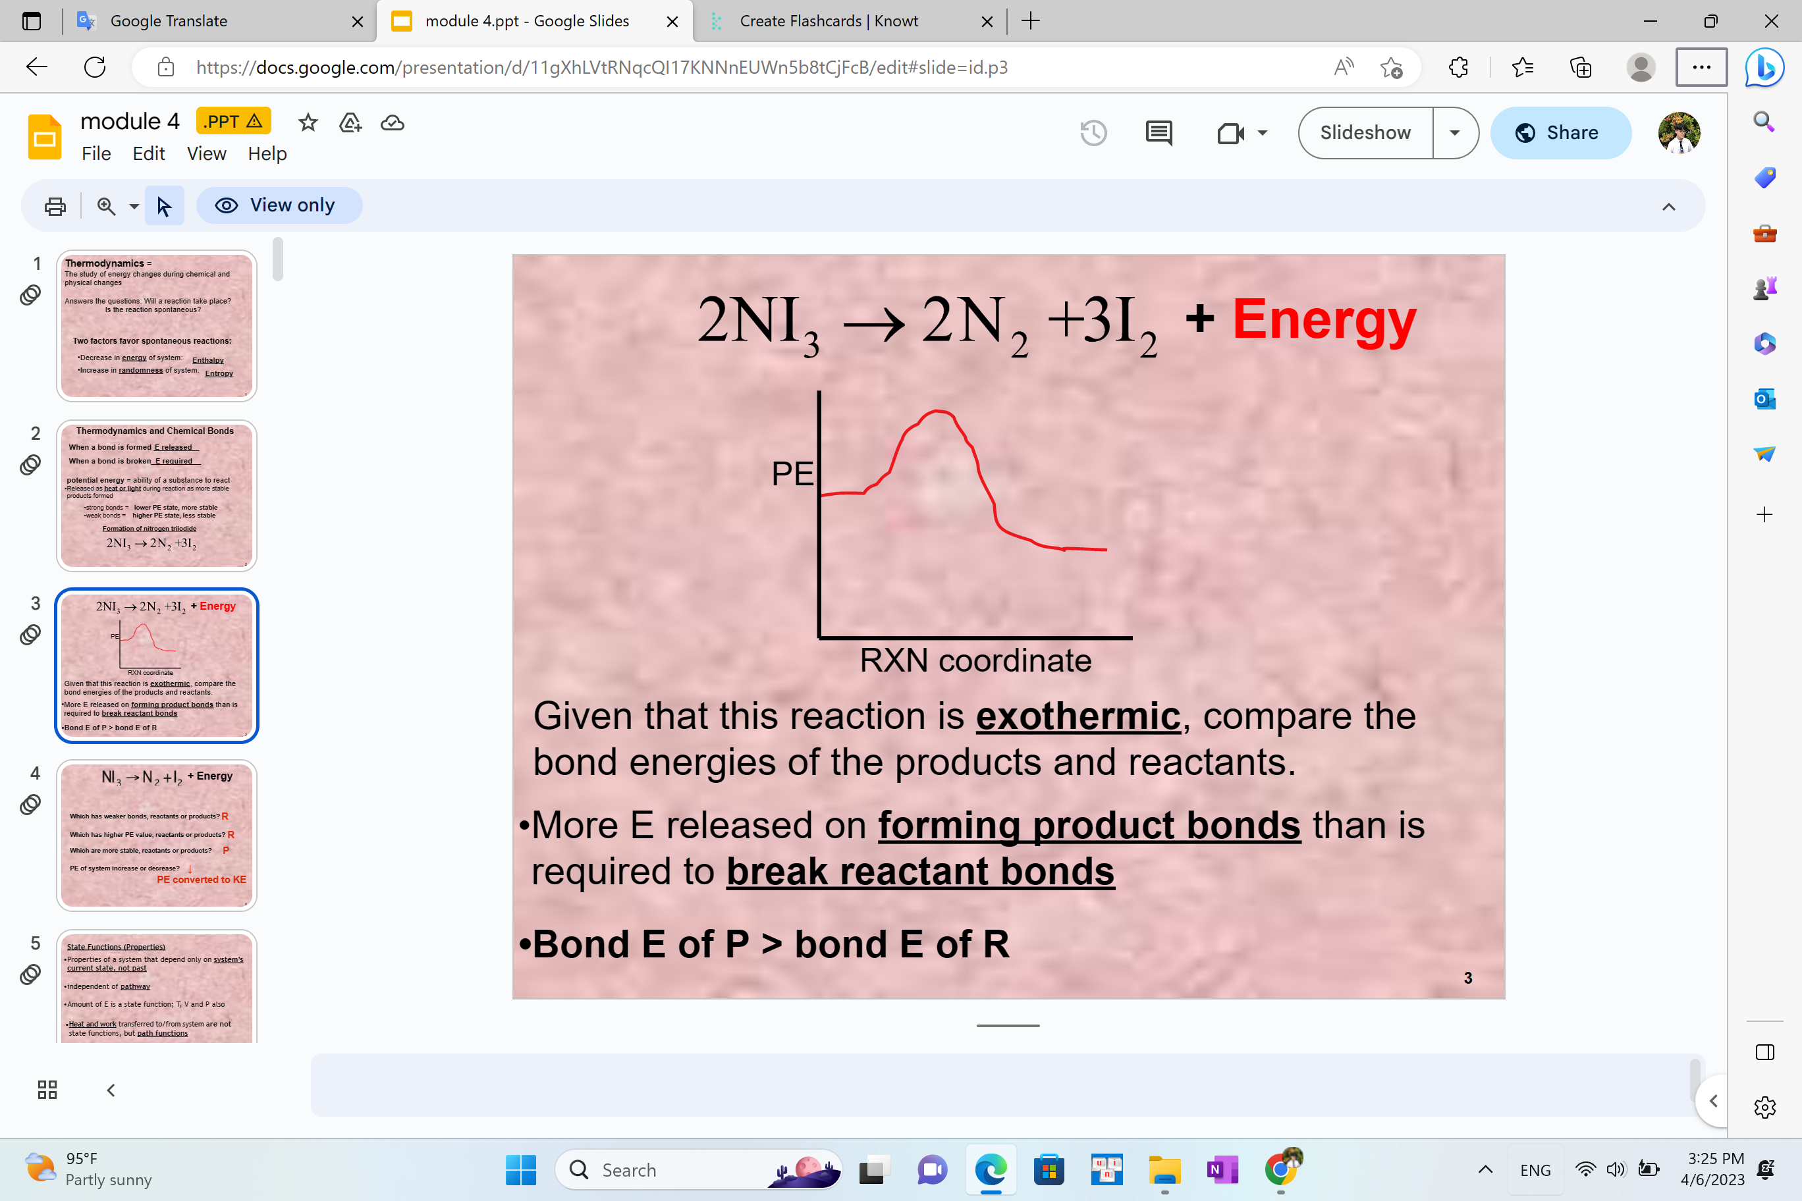This screenshot has height=1201, width=1802.
Task: Open browser favorites star list
Action: (x=1522, y=67)
